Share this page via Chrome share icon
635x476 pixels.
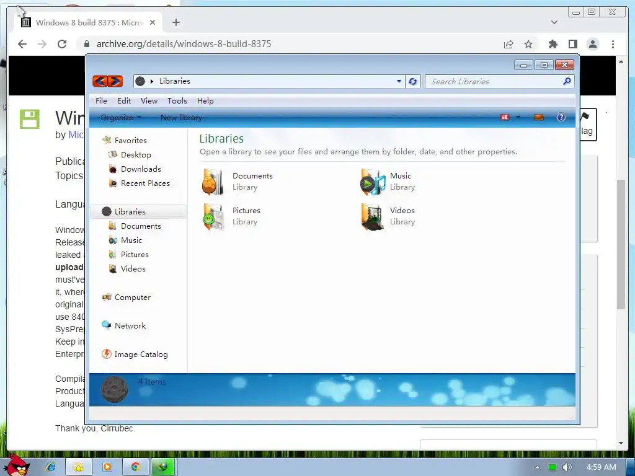508,44
